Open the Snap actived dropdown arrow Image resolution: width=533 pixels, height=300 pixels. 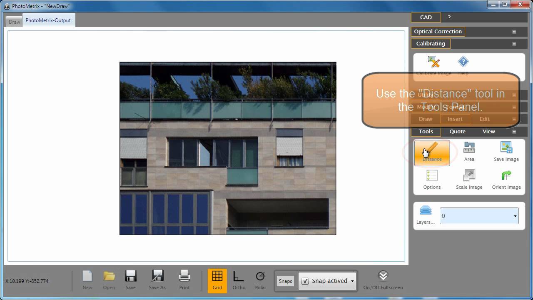(x=352, y=281)
